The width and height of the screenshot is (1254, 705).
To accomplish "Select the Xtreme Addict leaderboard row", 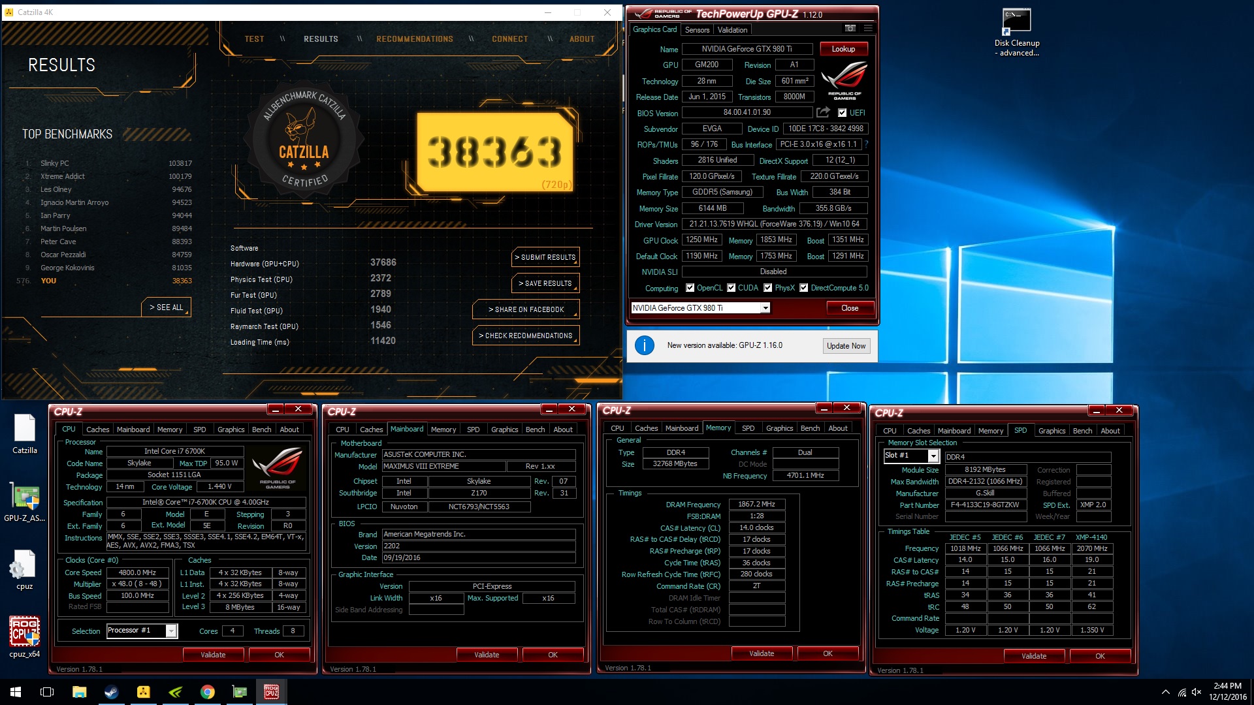I will pyautogui.click(x=108, y=176).
